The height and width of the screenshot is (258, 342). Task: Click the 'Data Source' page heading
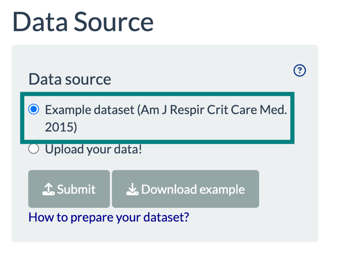(83, 22)
